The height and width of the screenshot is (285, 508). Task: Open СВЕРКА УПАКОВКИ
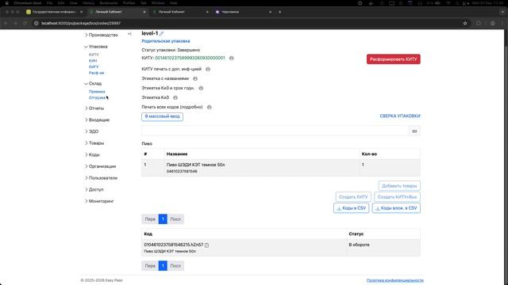400,116
